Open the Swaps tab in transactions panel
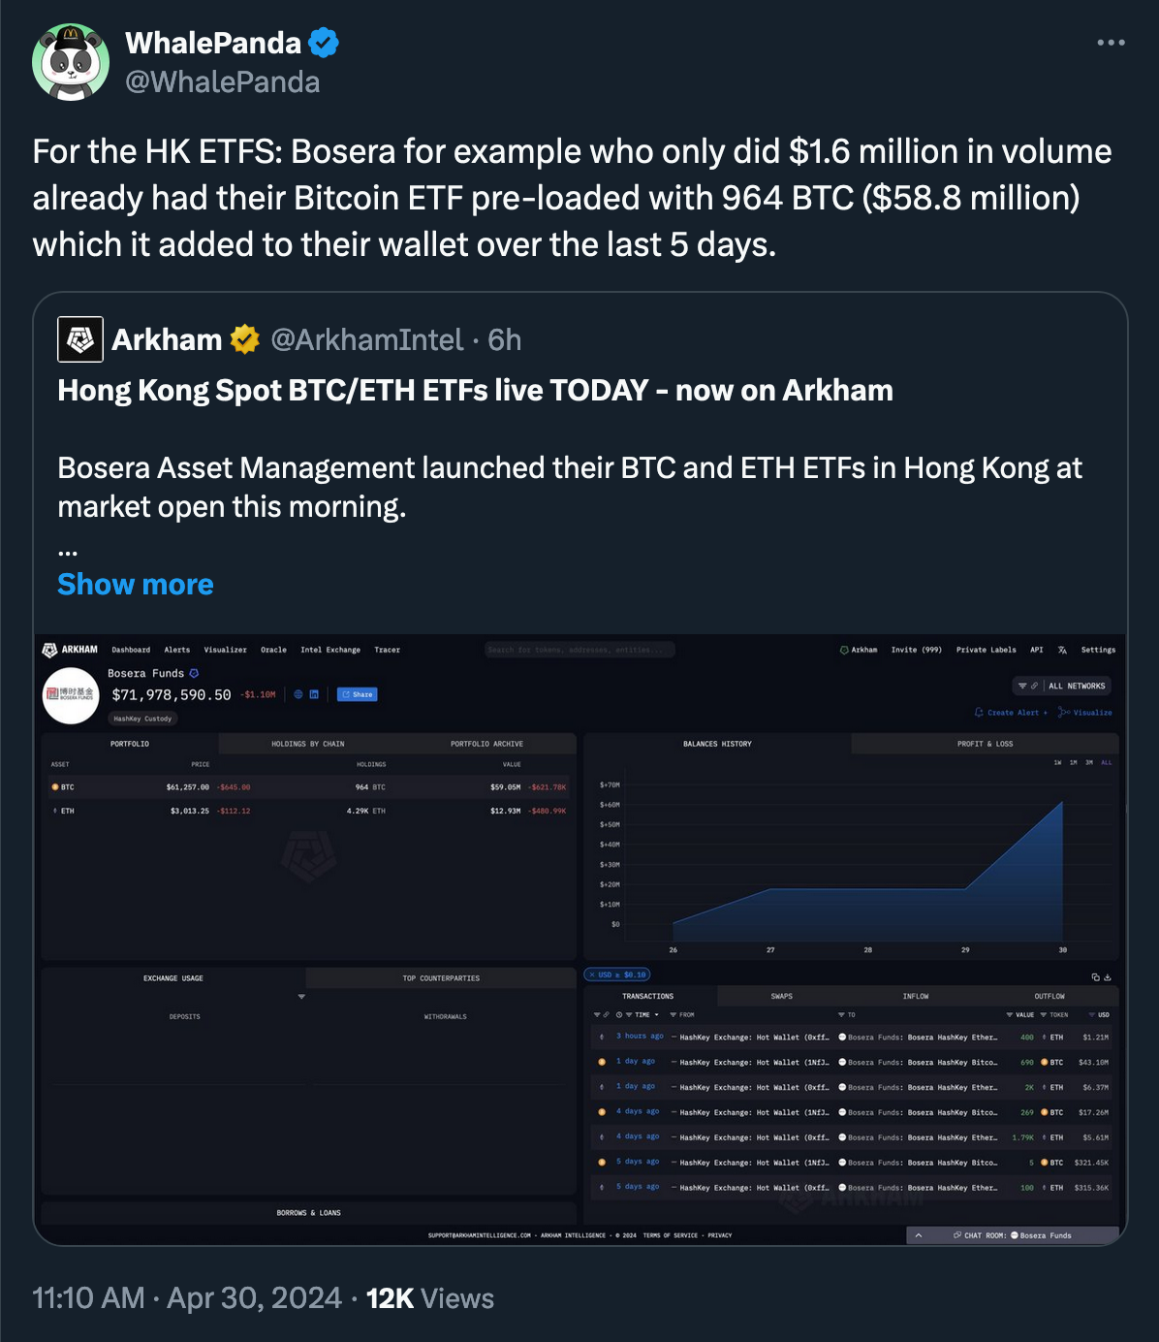 pos(782,996)
